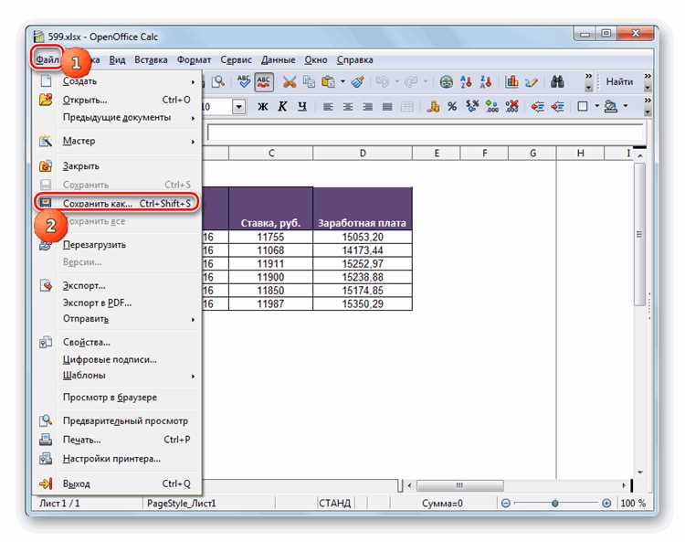Click the zoom in plus button

coord(606,504)
